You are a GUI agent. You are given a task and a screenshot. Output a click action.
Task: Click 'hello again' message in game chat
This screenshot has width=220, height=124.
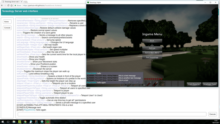[x=101, y=83]
